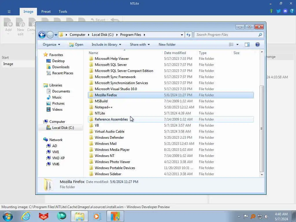Select the Notepad++ folder icon

[91, 107]
